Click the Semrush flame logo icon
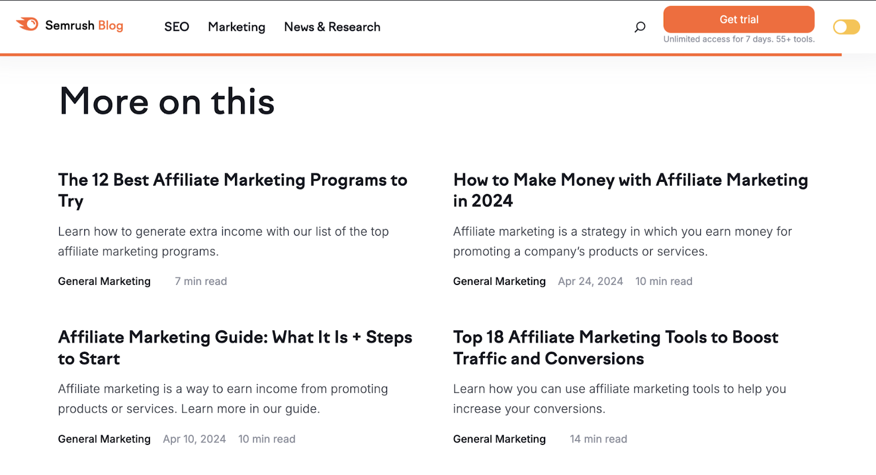Viewport: 876px width, 475px height. click(x=26, y=24)
